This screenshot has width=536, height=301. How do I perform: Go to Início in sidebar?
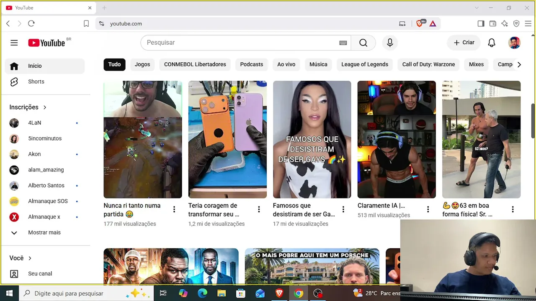(x=45, y=66)
